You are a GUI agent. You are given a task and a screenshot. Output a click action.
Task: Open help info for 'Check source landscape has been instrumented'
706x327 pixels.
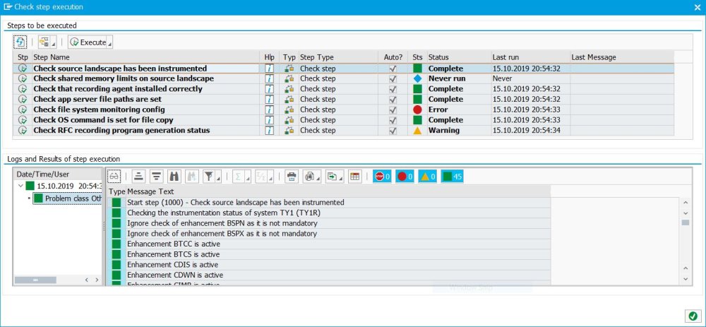click(x=269, y=69)
